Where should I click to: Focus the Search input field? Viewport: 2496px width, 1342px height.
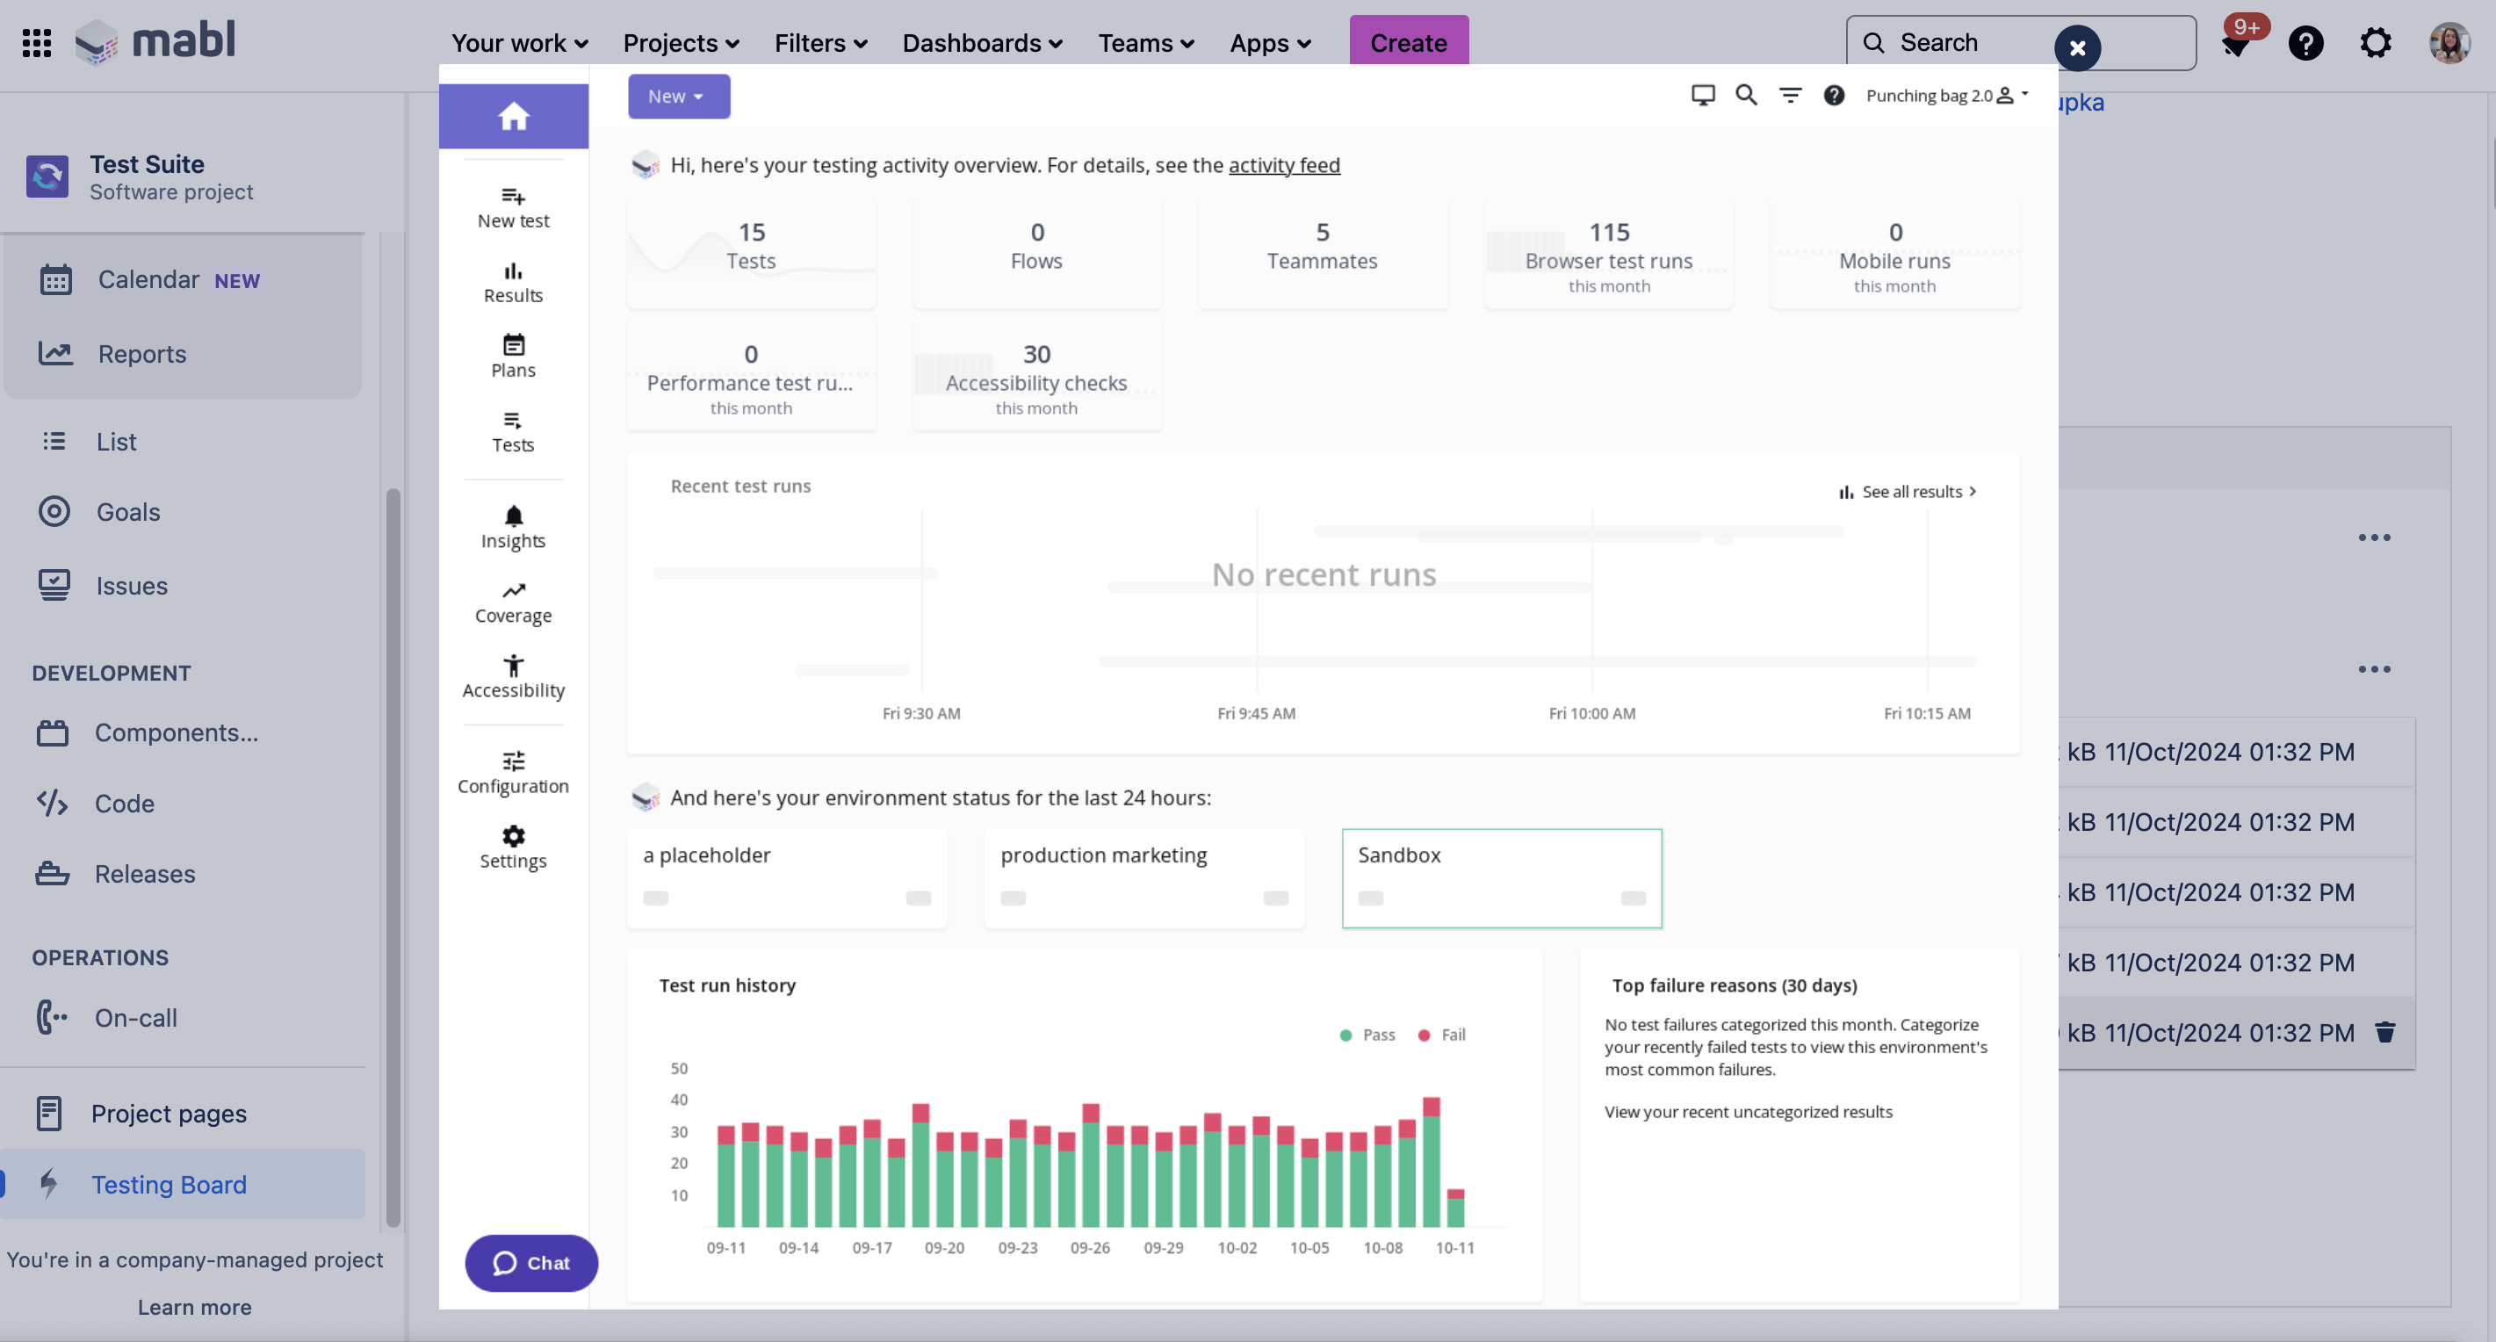pyautogui.click(x=2020, y=43)
